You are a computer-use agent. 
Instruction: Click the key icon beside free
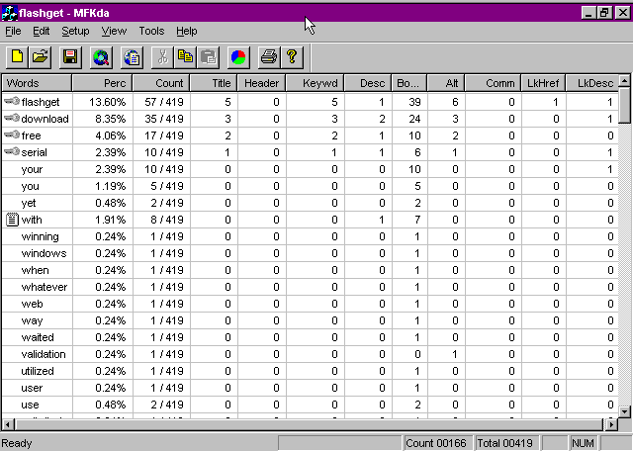click(12, 135)
